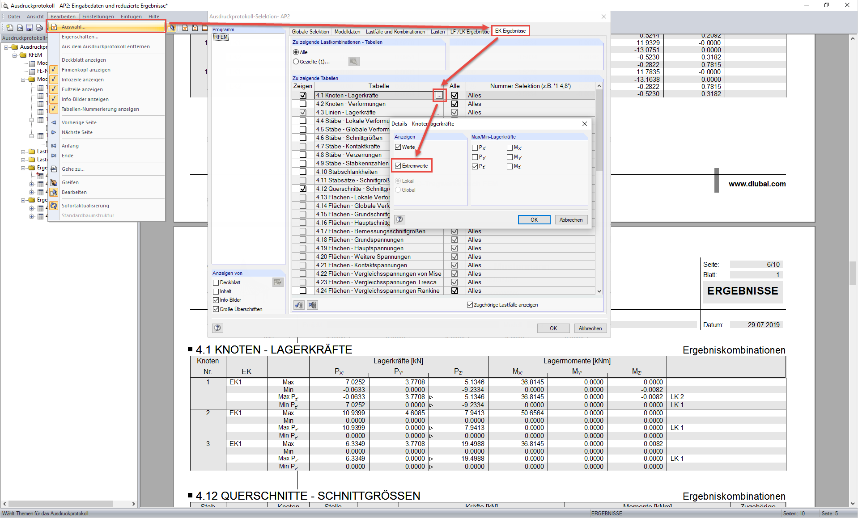
Task: Click Abbrechen in Details dialog
Action: 571,219
